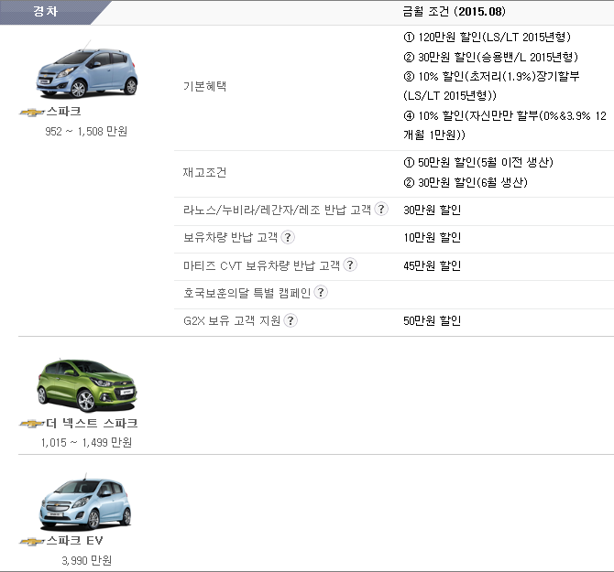
Task: Click the 스파크 EV name link
Action: tap(75, 541)
